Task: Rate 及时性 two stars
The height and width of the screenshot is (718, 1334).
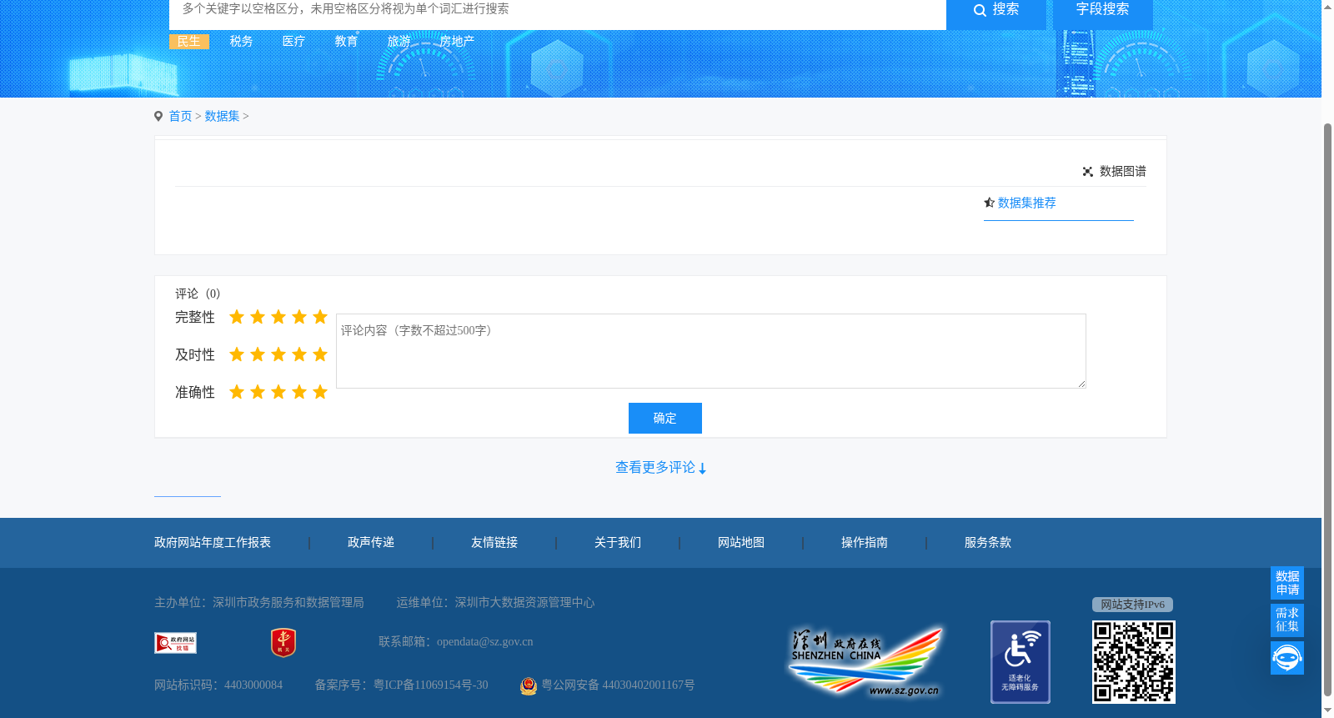Action: tap(258, 354)
